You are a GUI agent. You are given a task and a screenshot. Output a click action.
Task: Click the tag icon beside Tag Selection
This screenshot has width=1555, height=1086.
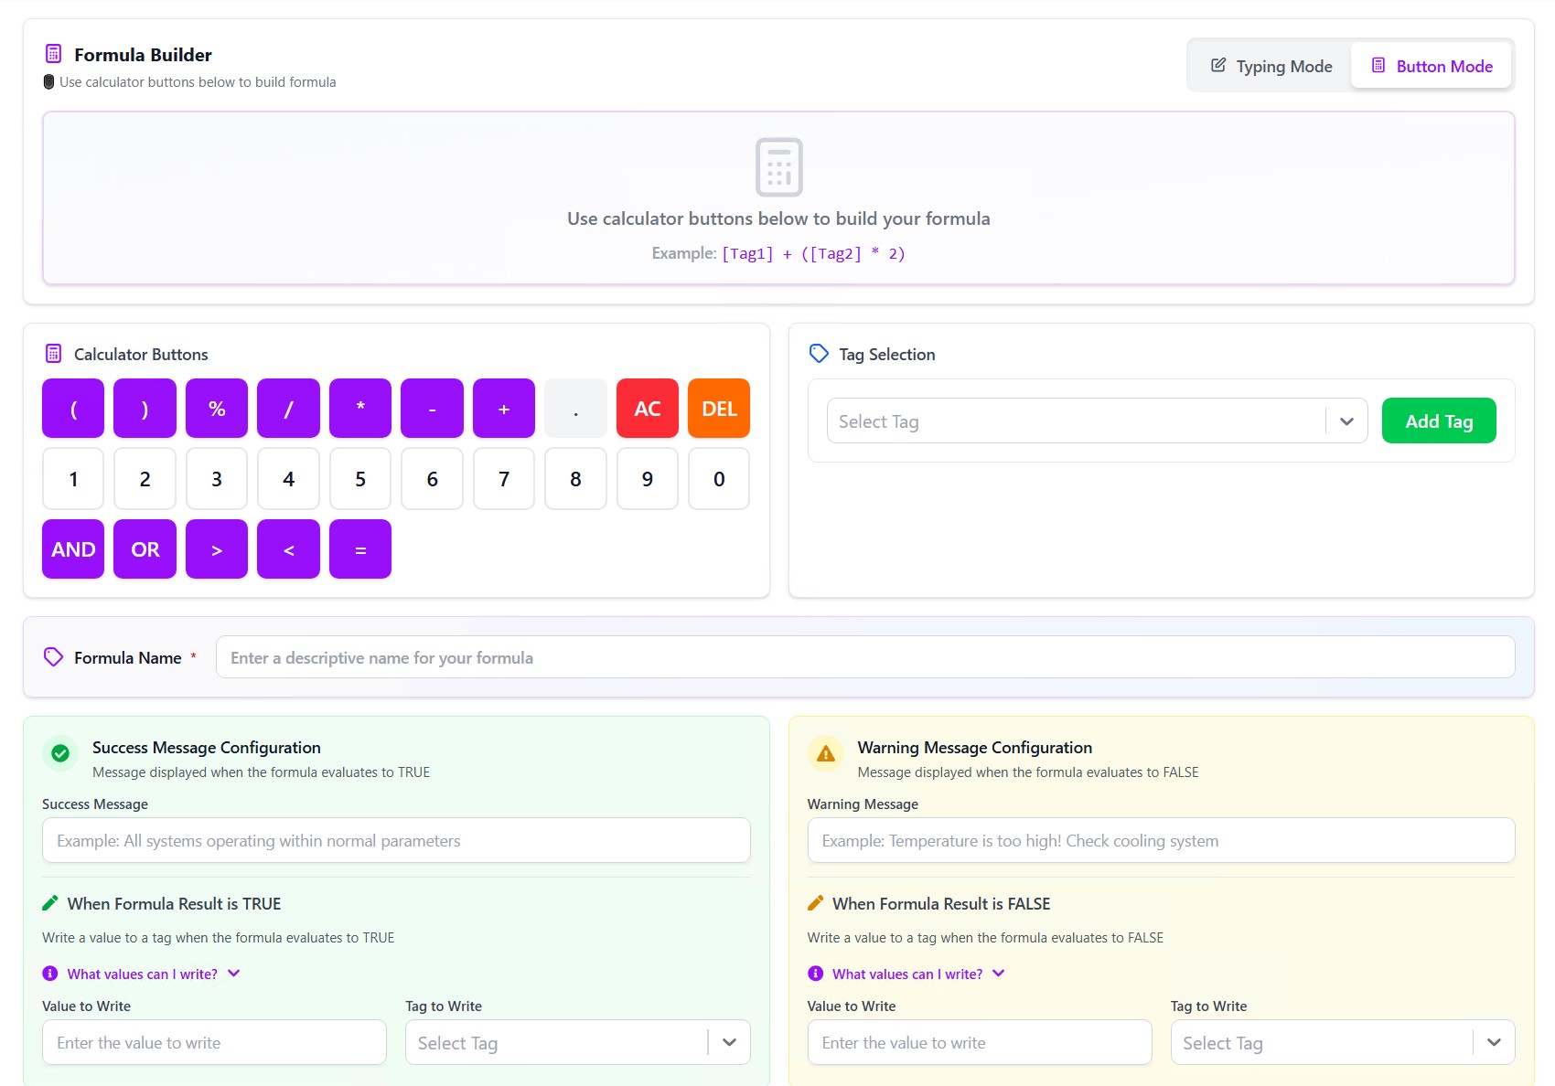tap(819, 354)
